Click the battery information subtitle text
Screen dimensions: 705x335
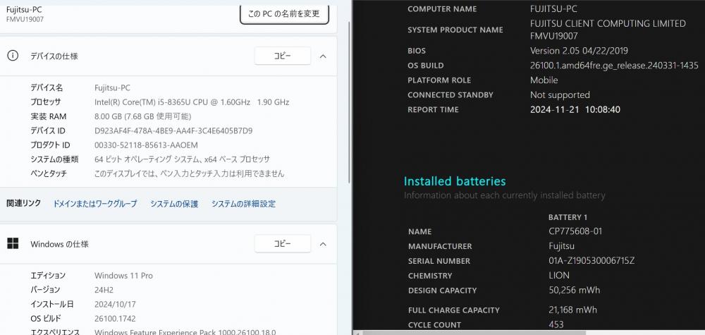505,195
